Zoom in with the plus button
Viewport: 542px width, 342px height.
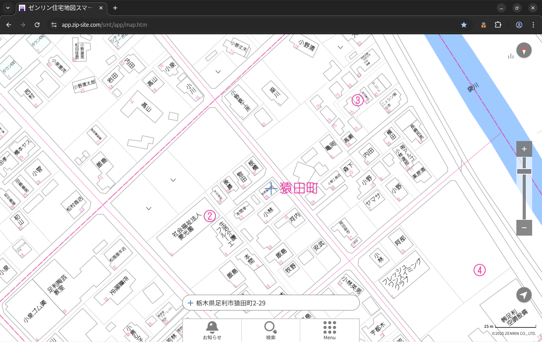tap(524, 149)
